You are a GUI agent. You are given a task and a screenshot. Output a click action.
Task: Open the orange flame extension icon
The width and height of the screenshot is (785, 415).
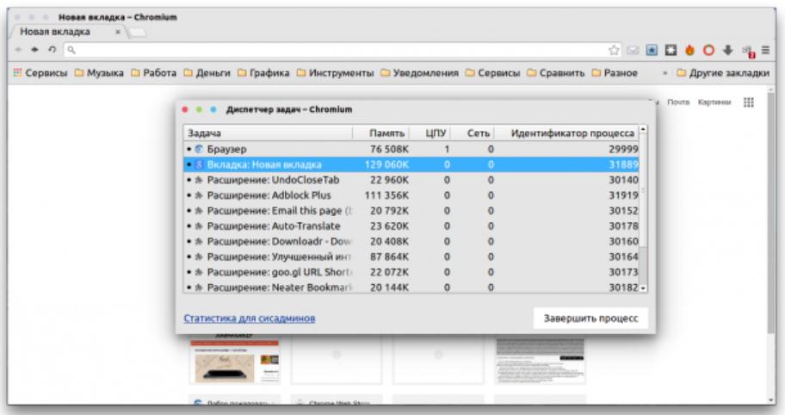pos(689,51)
